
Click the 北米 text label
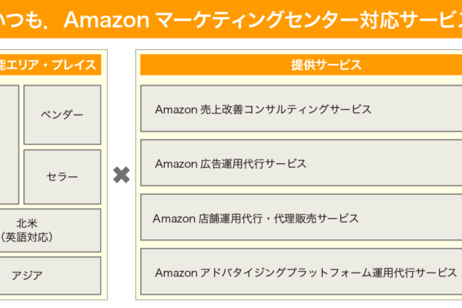[x=27, y=223]
